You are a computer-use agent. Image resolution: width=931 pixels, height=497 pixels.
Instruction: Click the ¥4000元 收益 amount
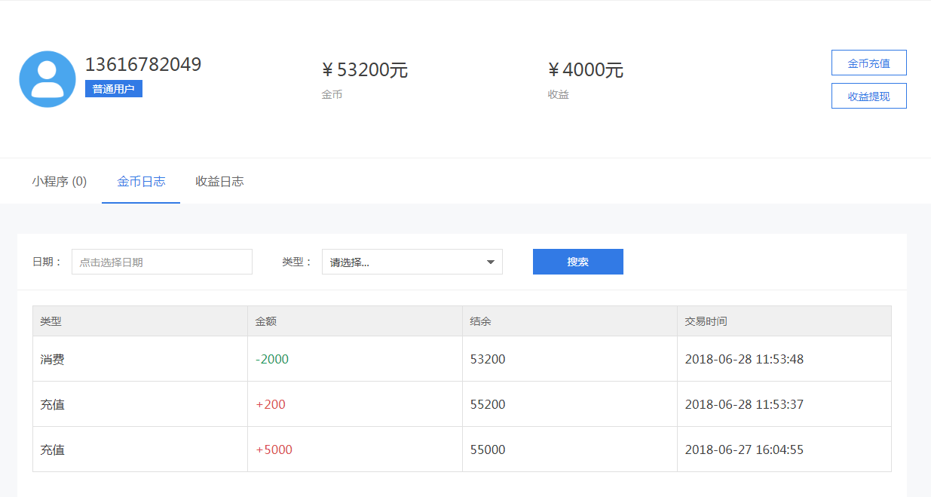[x=586, y=70]
